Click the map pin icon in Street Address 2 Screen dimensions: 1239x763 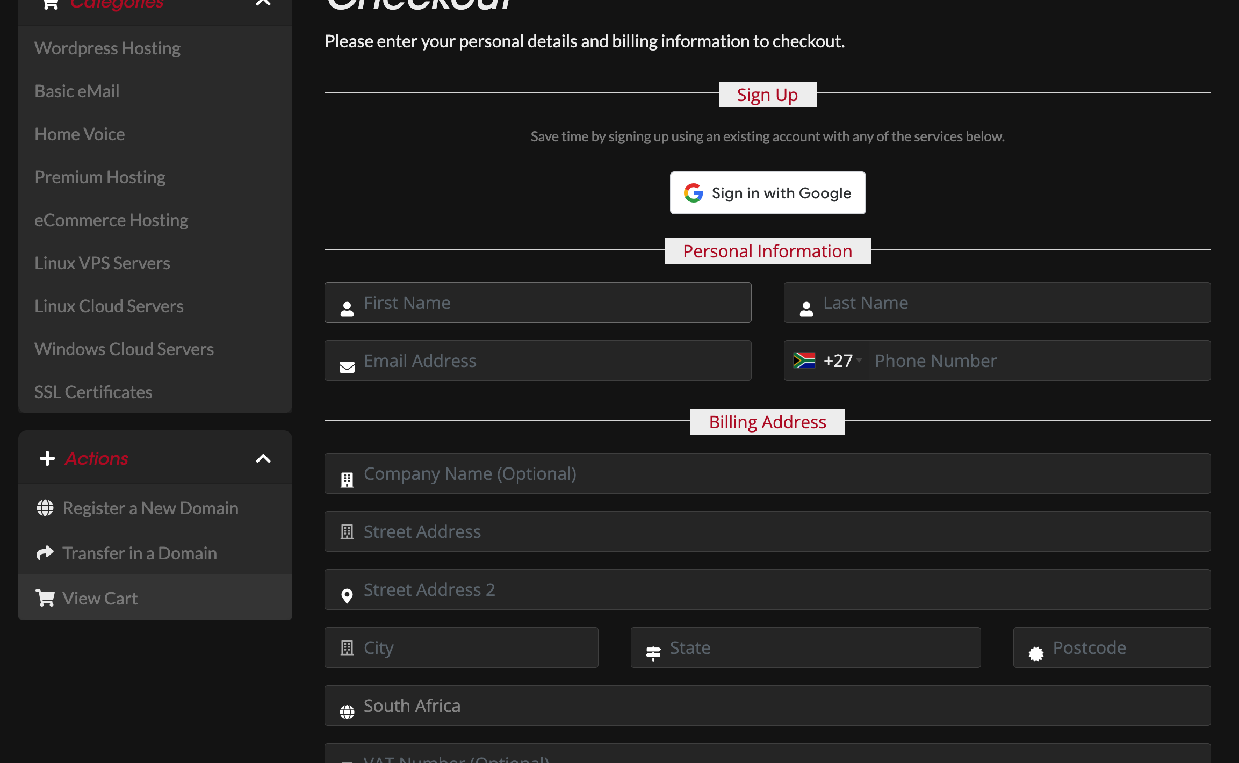point(347,595)
